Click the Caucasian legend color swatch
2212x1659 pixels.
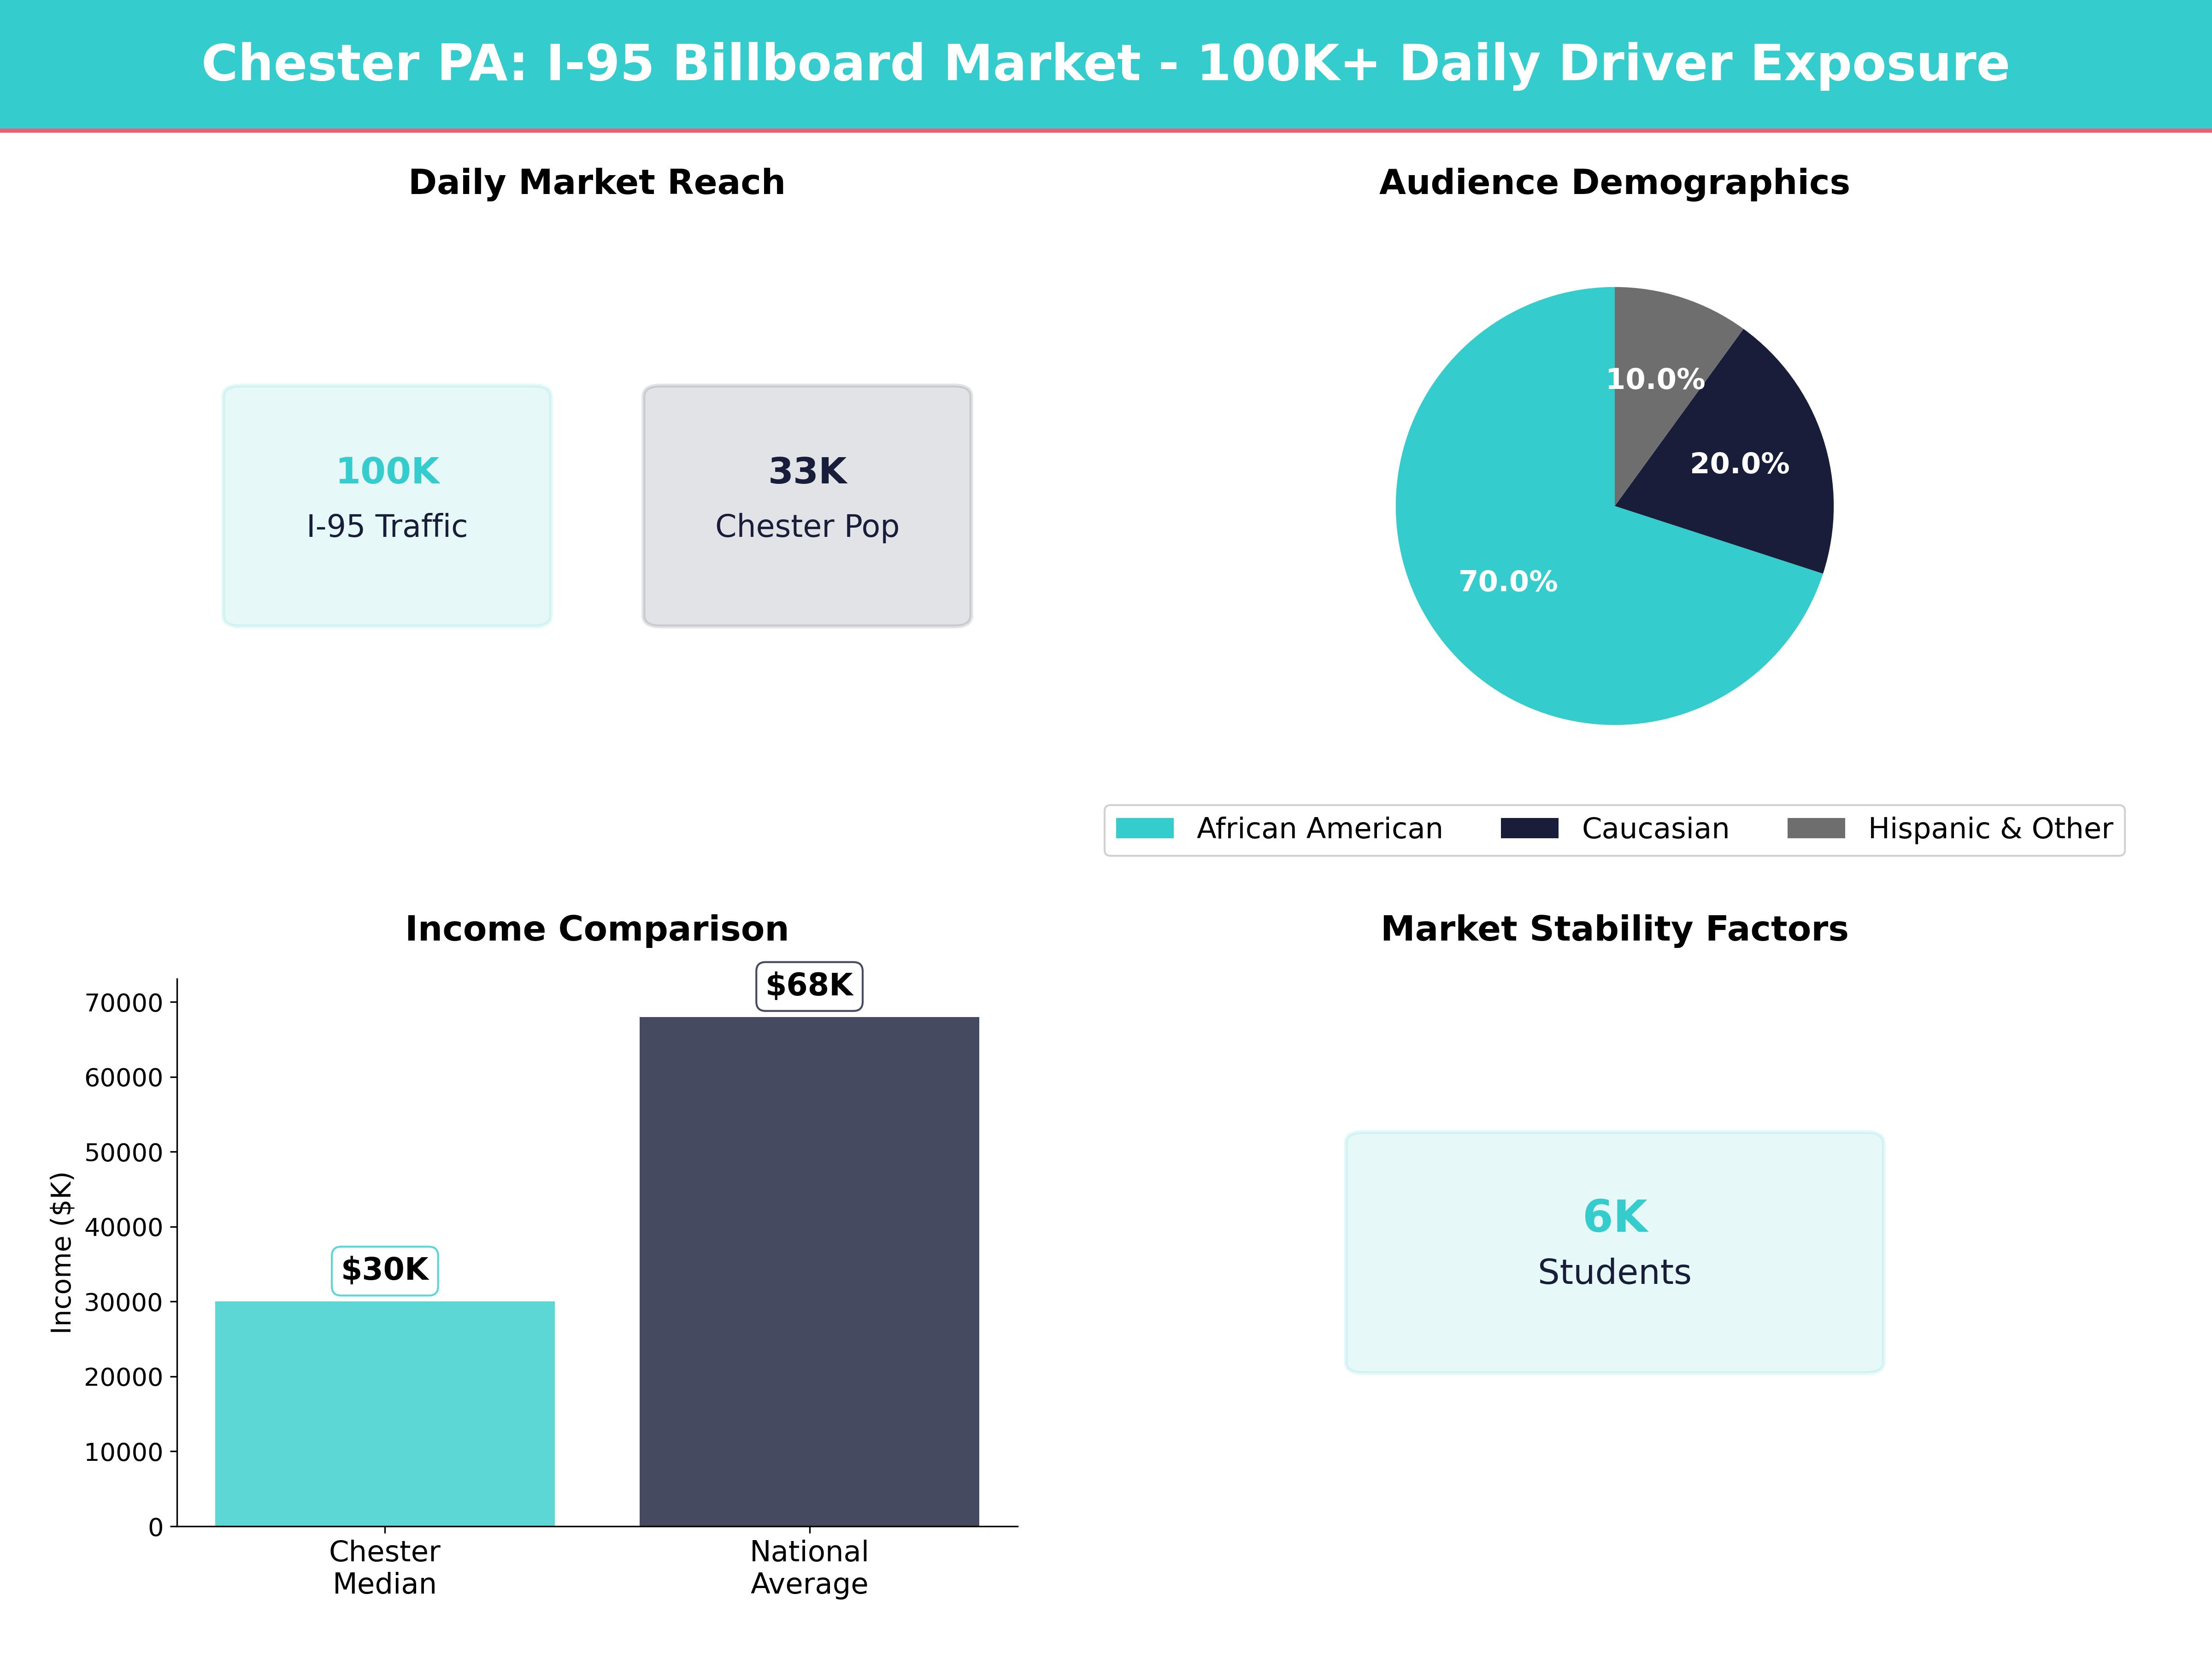point(1529,828)
